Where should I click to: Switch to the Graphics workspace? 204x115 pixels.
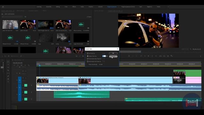tap(91, 7)
